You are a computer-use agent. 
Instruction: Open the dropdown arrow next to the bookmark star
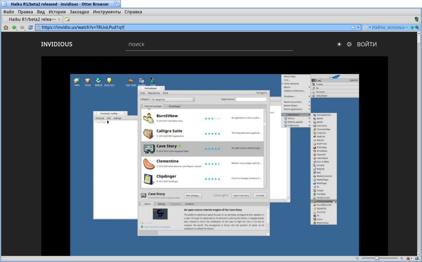pos(358,28)
